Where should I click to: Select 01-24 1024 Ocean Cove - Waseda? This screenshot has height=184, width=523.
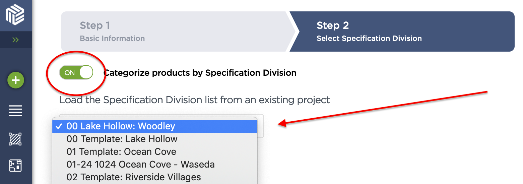[x=140, y=165]
